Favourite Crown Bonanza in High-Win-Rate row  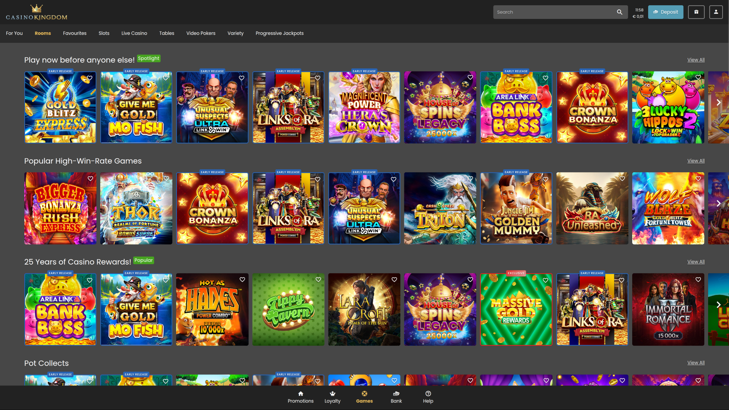(242, 178)
